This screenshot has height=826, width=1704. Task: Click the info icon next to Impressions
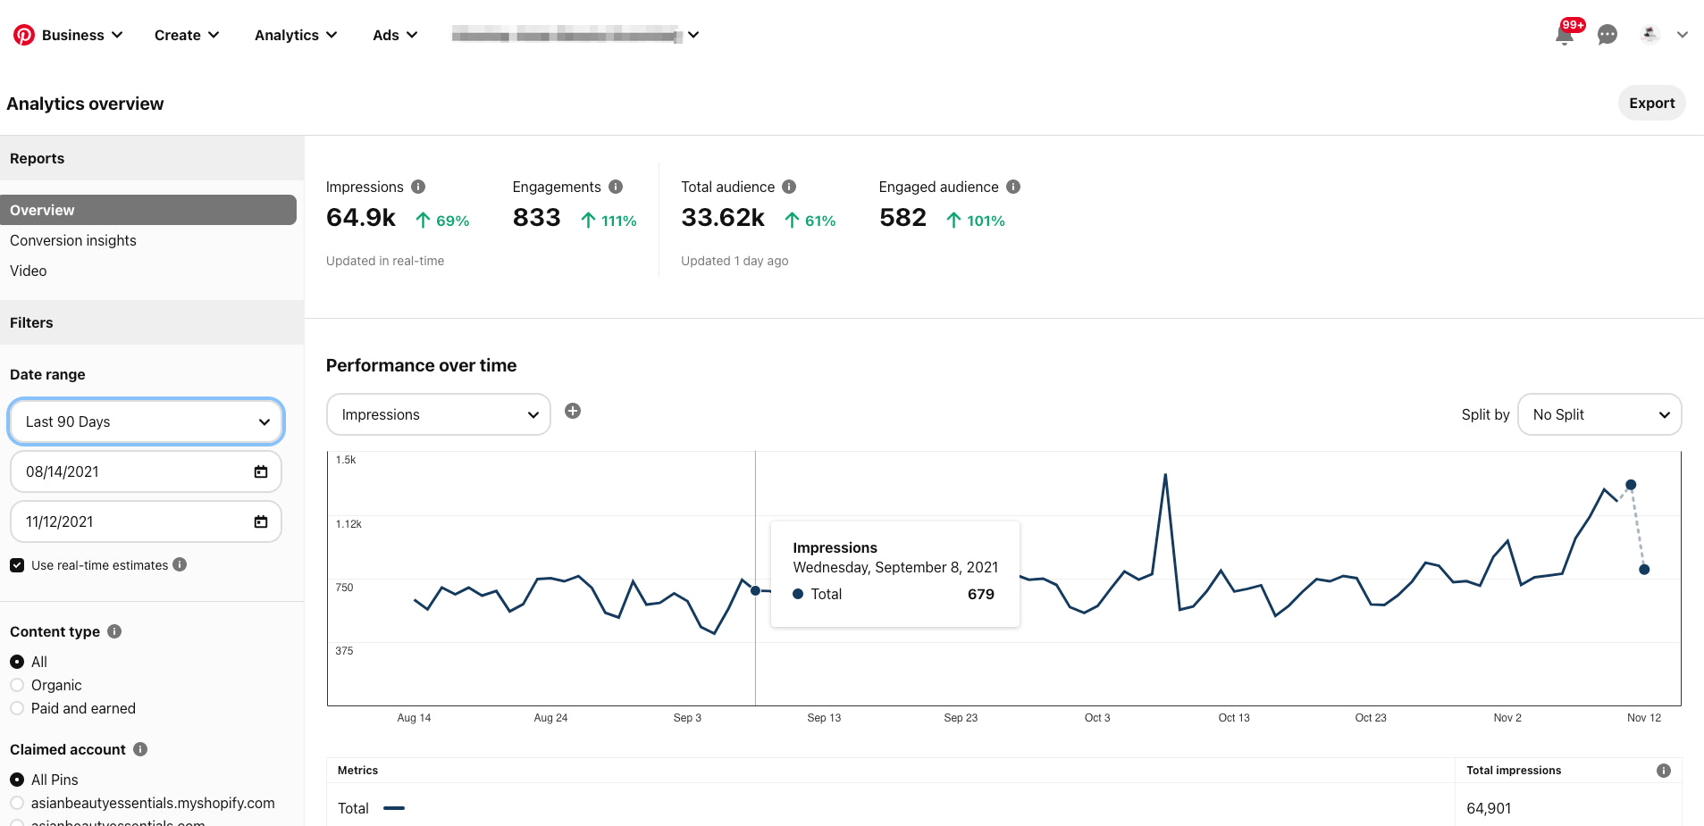(419, 187)
